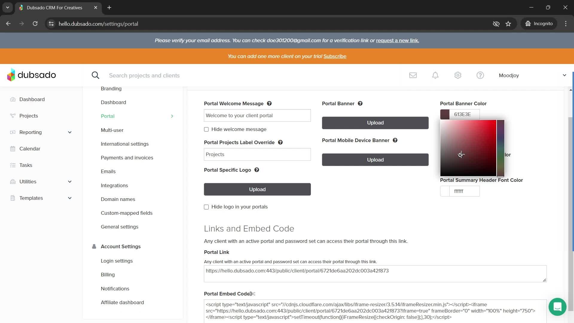Click the Portal Banner Color hex field
Viewport: 574px width, 323px height.
click(x=464, y=114)
